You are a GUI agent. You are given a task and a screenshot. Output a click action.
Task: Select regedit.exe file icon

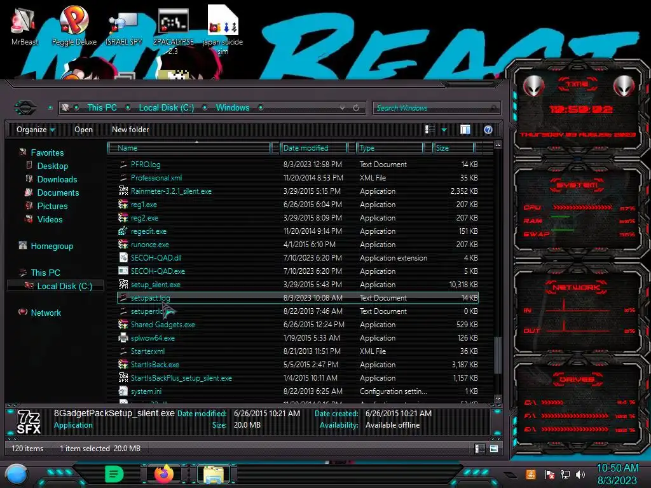point(123,231)
